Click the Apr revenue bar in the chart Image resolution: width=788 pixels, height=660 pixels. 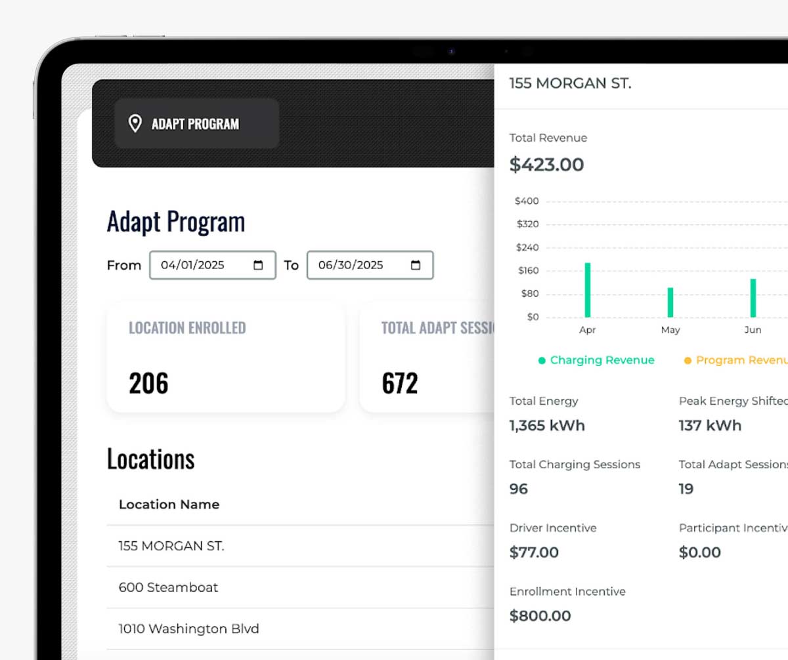(x=588, y=289)
